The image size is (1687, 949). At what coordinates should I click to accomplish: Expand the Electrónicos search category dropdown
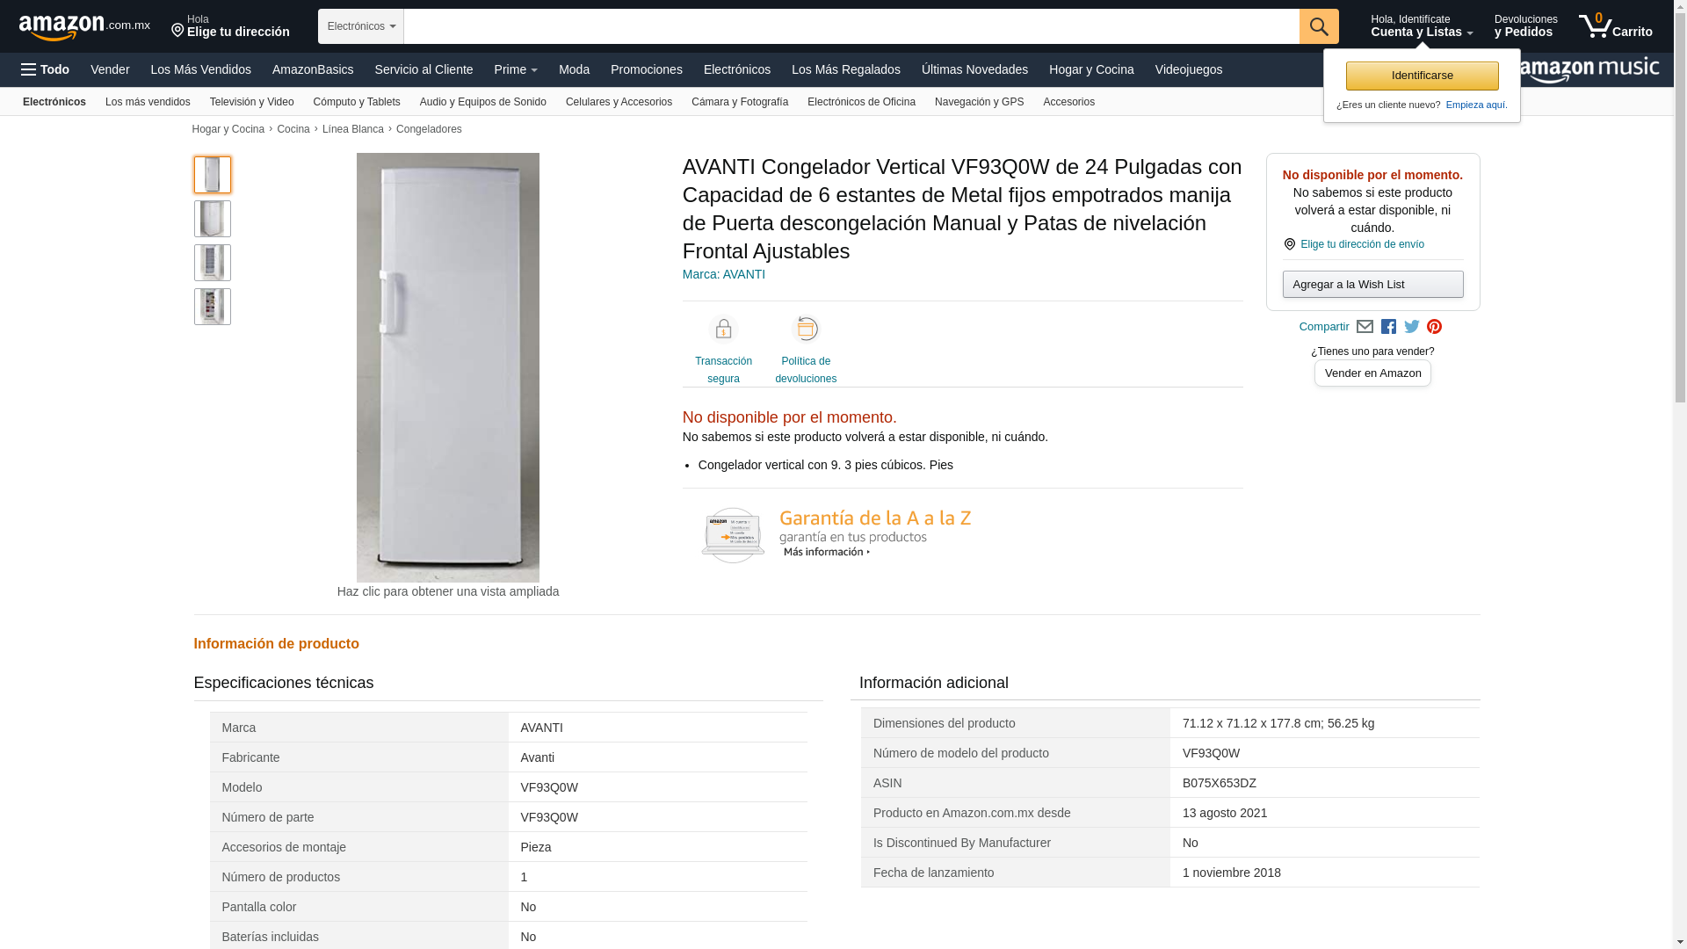tap(361, 26)
